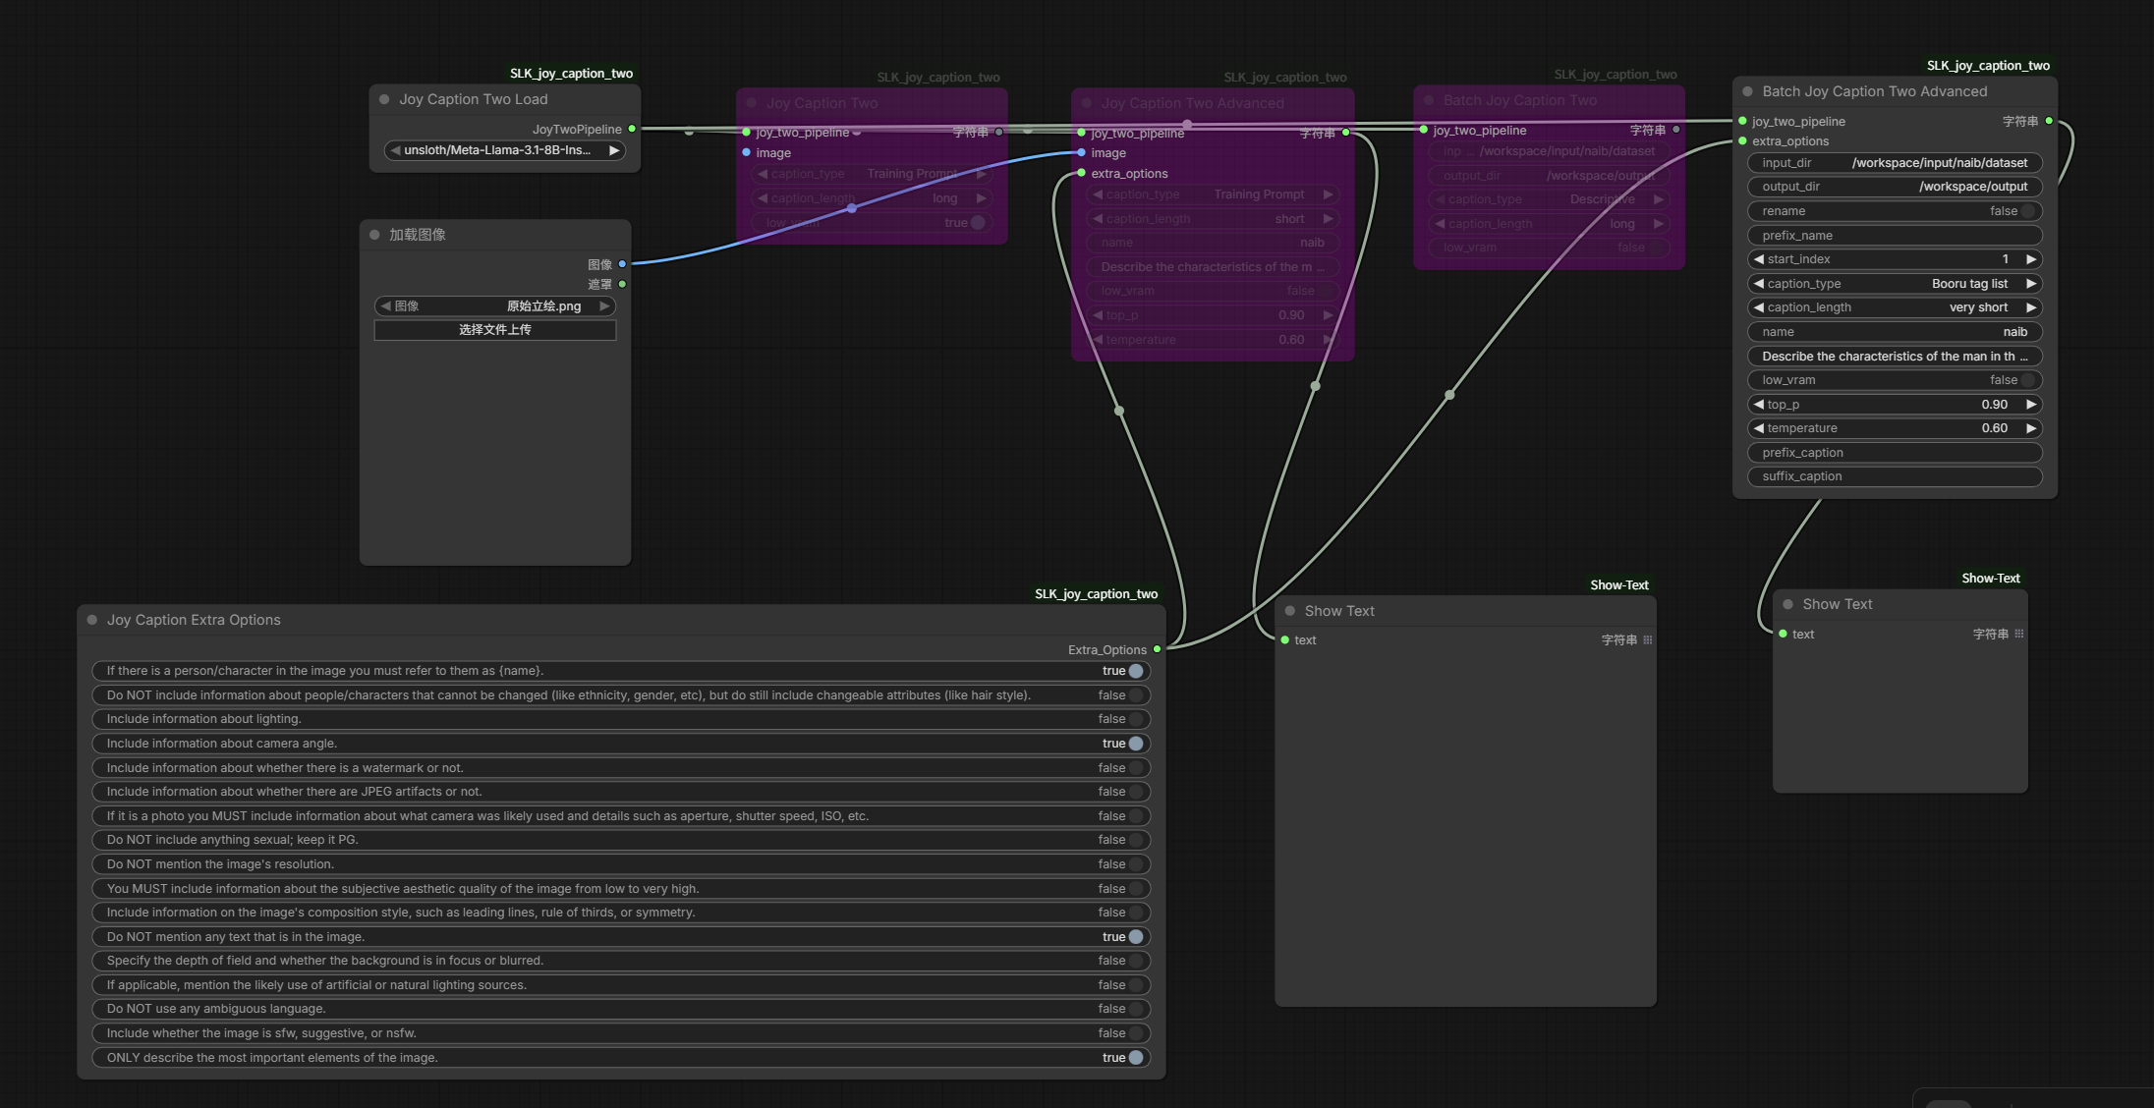Click grid icon on right Show Text output

2019,634
